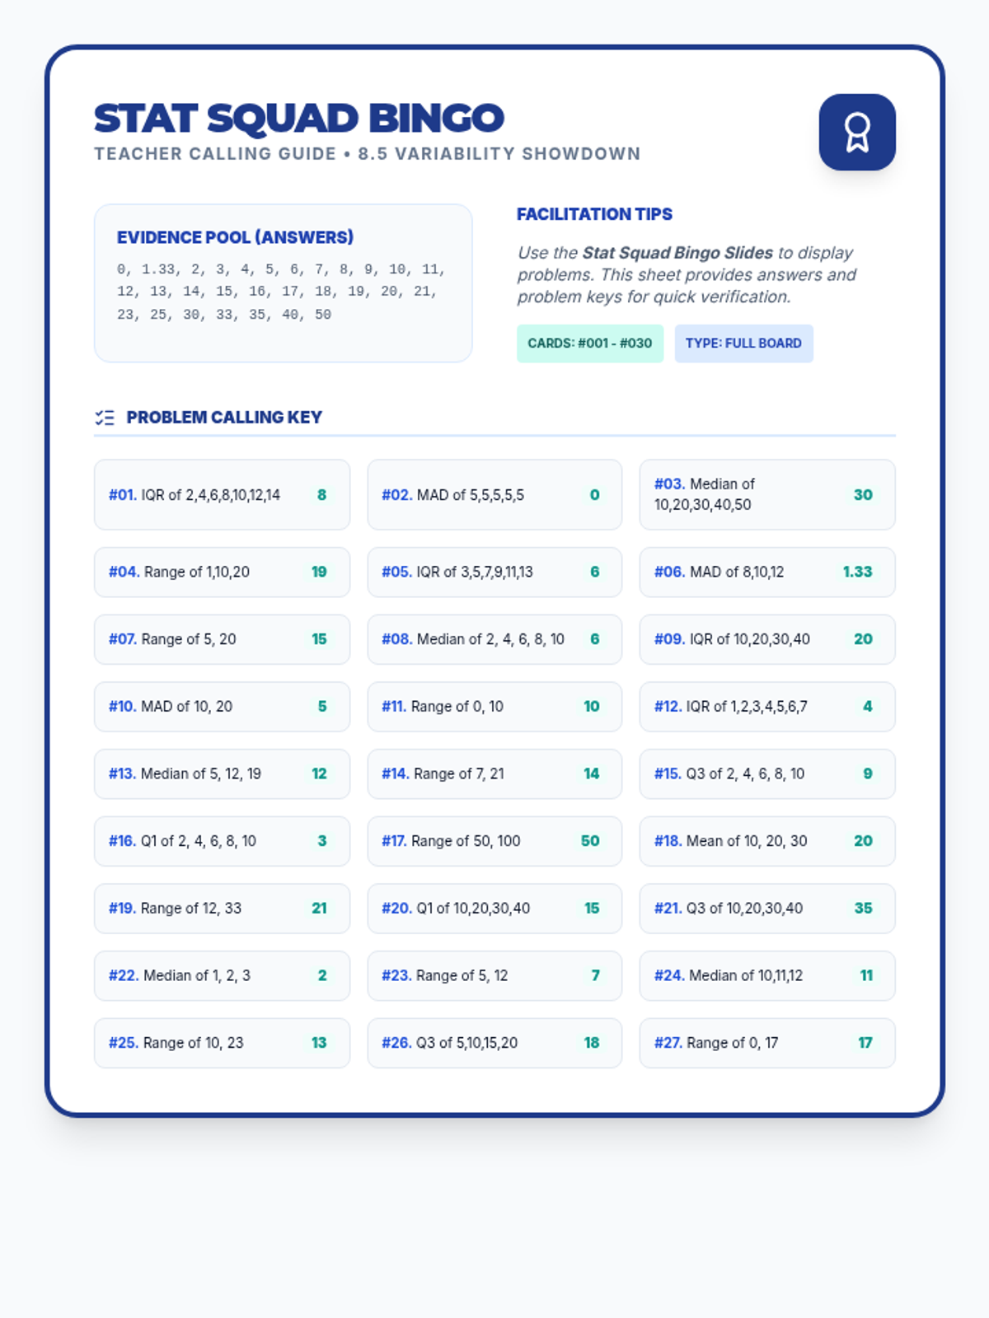The image size is (989, 1318).
Task: Click the checklist icon beside Problem Calling Key
Action: 105,418
